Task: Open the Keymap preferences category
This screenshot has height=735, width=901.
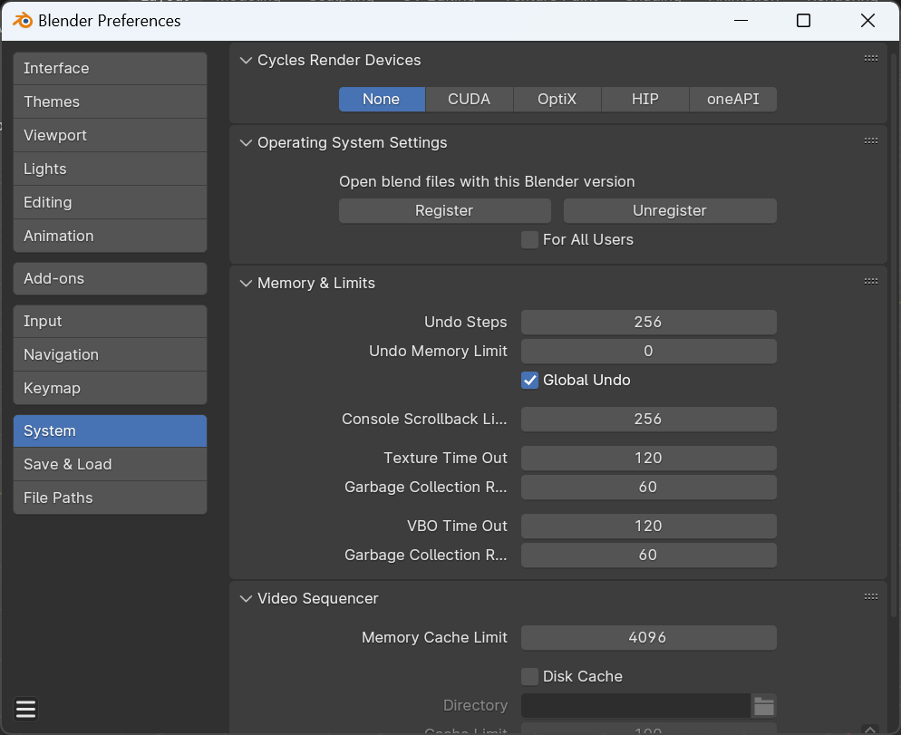Action: coord(110,389)
